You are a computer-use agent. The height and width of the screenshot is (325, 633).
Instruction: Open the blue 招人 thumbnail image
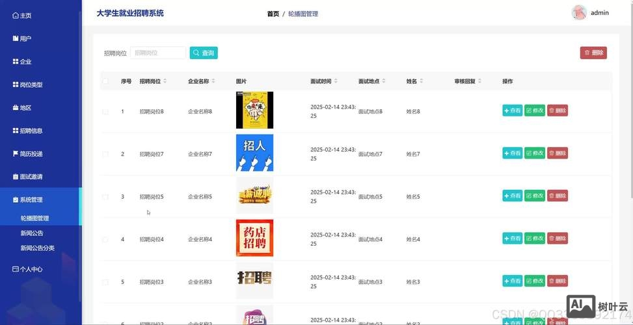[x=255, y=153]
